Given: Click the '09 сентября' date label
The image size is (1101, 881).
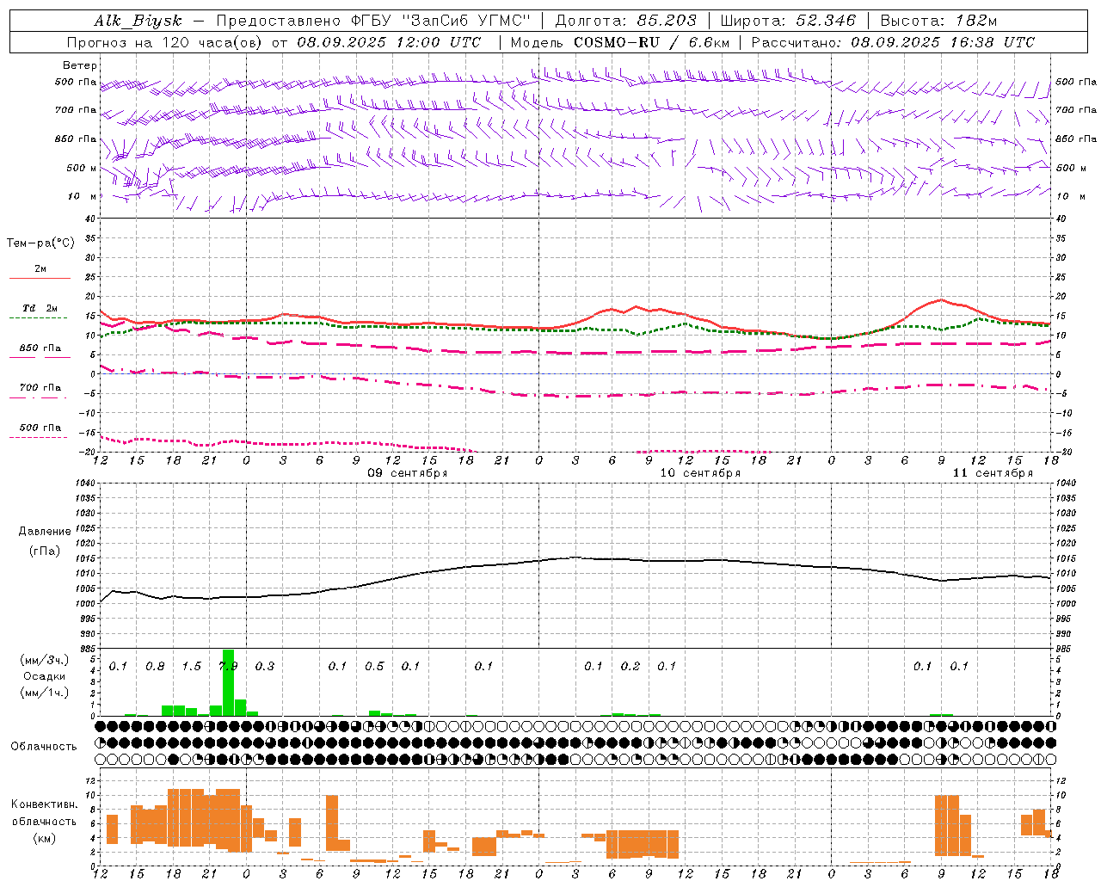Looking at the screenshot, I should pos(408,473).
